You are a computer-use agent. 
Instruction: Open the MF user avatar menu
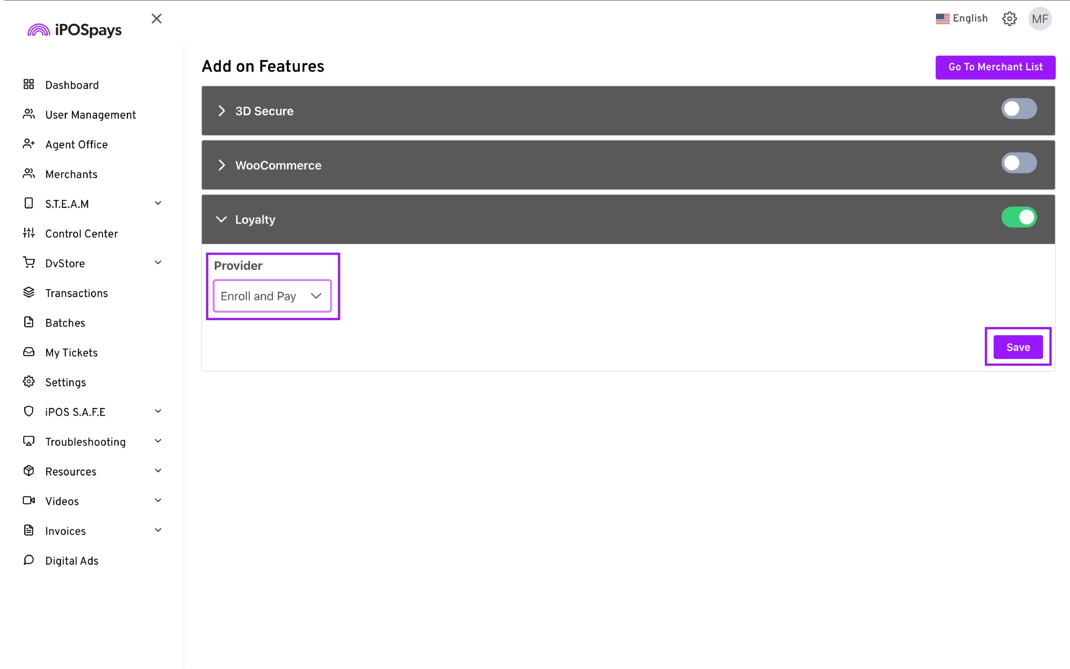(x=1040, y=19)
